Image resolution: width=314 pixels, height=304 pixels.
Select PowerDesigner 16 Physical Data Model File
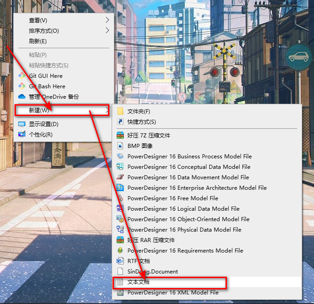pos(207,229)
